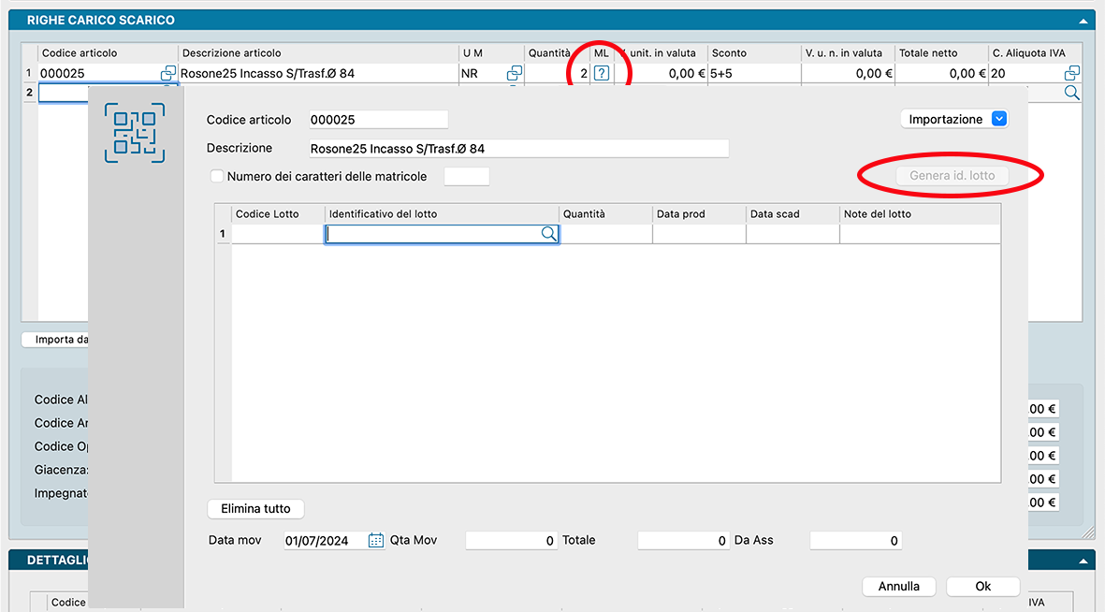
Task: Click the QR code scanner icon
Action: (x=135, y=133)
